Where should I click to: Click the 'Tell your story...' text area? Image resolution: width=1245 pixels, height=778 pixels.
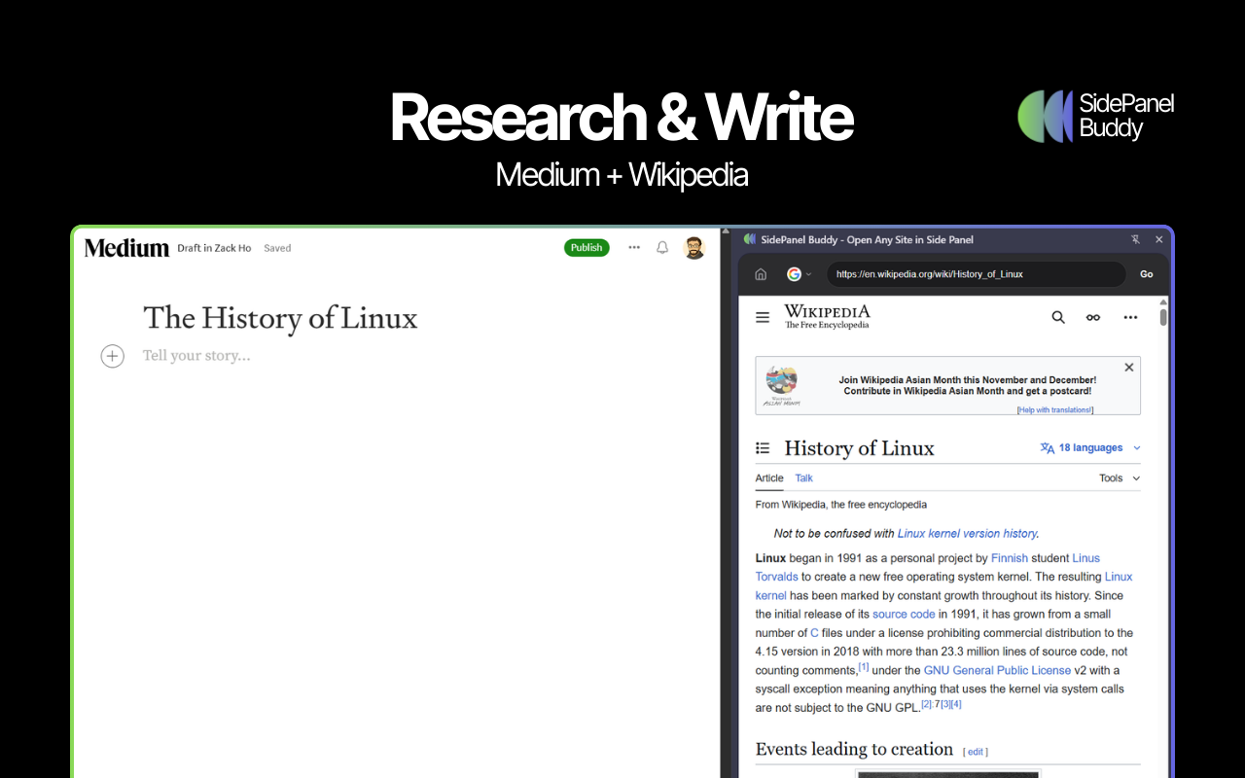pos(196,356)
